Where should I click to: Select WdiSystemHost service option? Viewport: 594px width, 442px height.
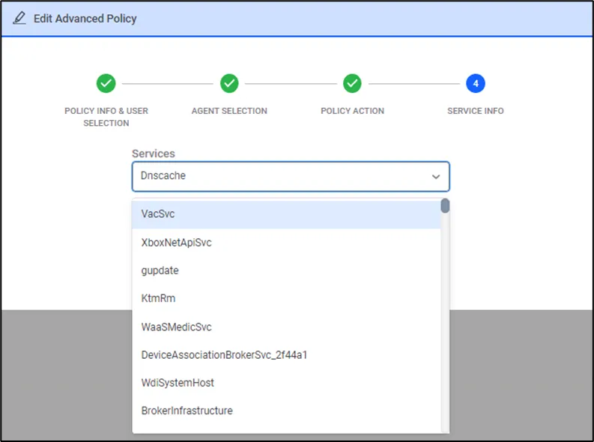click(x=286, y=383)
